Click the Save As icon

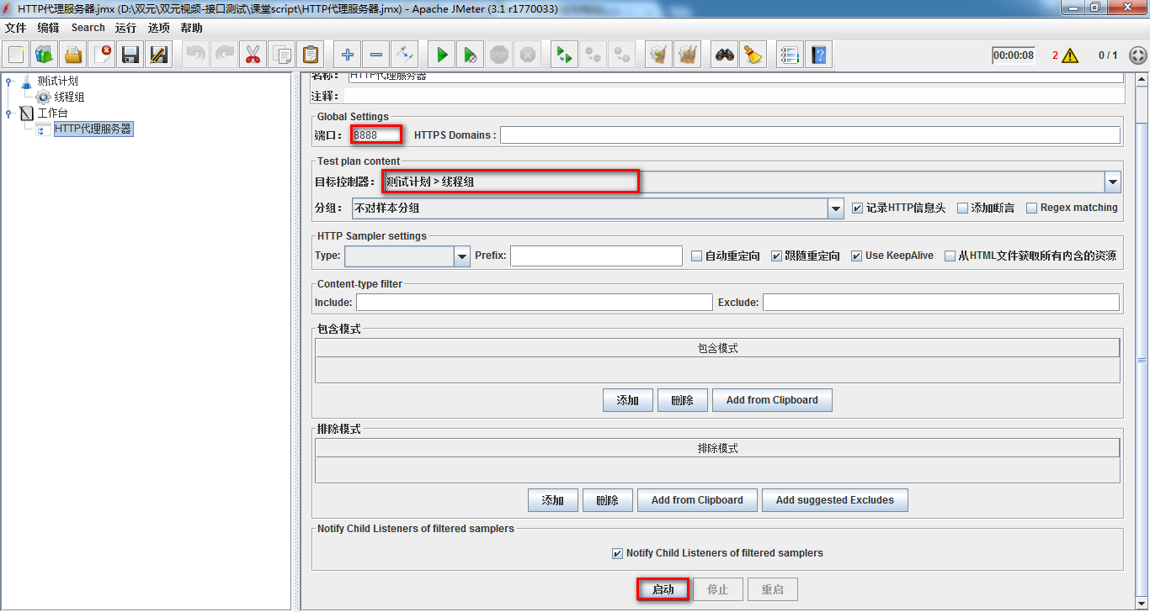[x=159, y=55]
